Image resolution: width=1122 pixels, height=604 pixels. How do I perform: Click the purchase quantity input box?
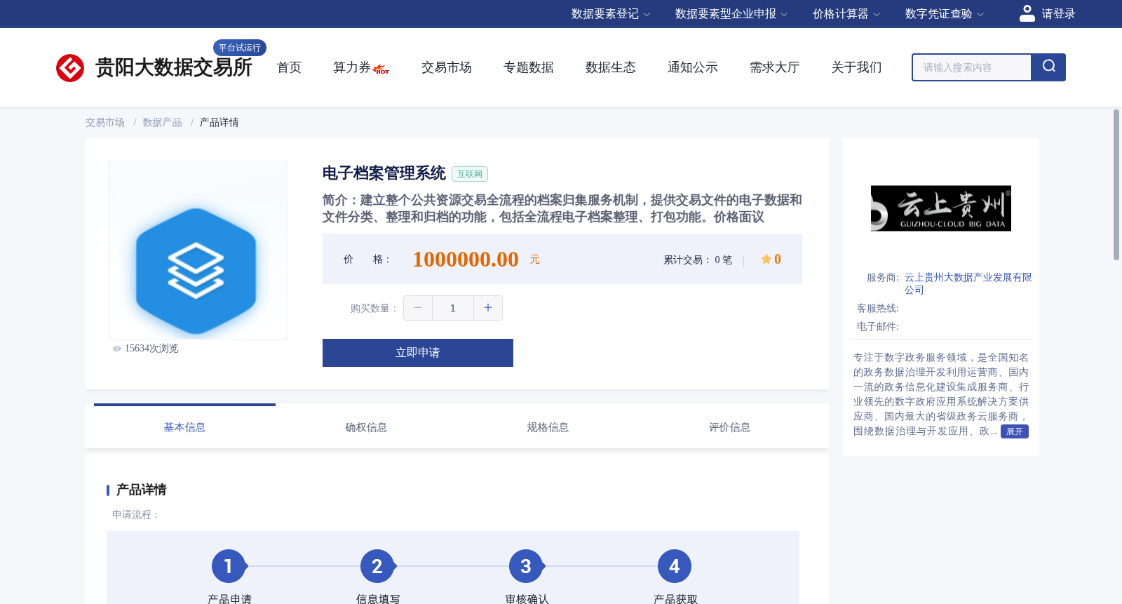click(453, 308)
